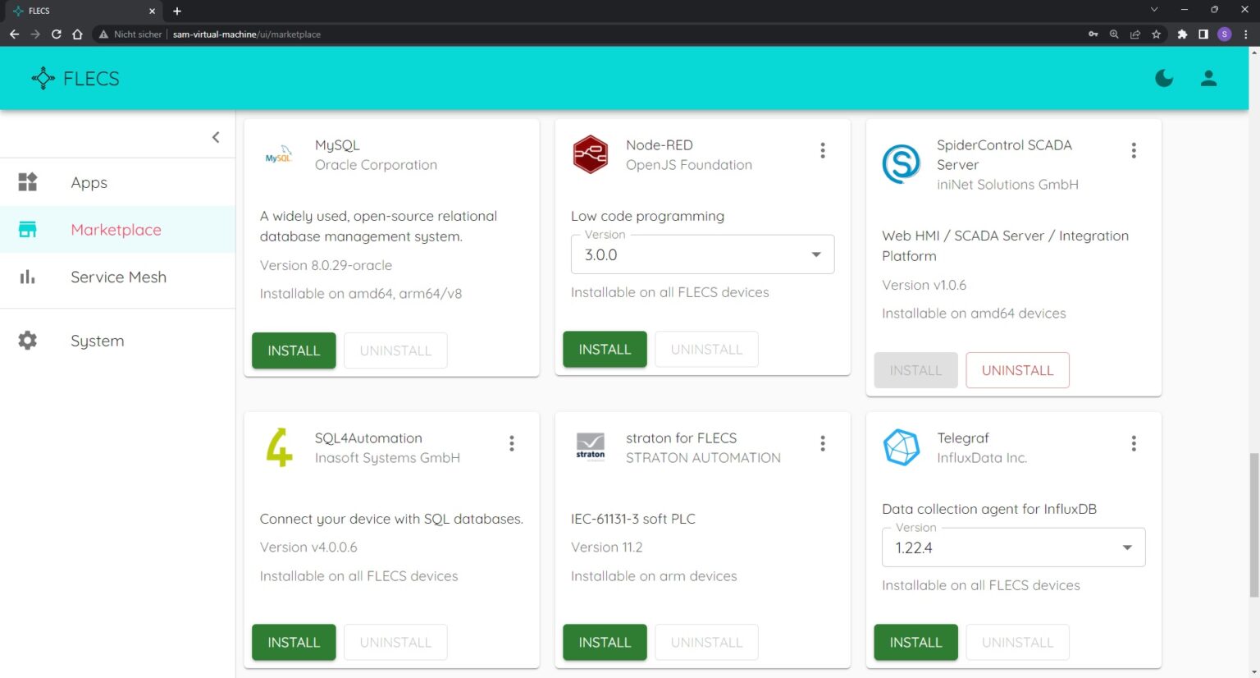Uninstall SpiderControl SCADA Server
This screenshot has width=1260, height=678.
pyautogui.click(x=1017, y=370)
